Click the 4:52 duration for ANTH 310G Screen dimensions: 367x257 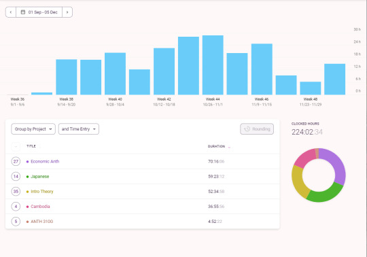tap(215, 222)
